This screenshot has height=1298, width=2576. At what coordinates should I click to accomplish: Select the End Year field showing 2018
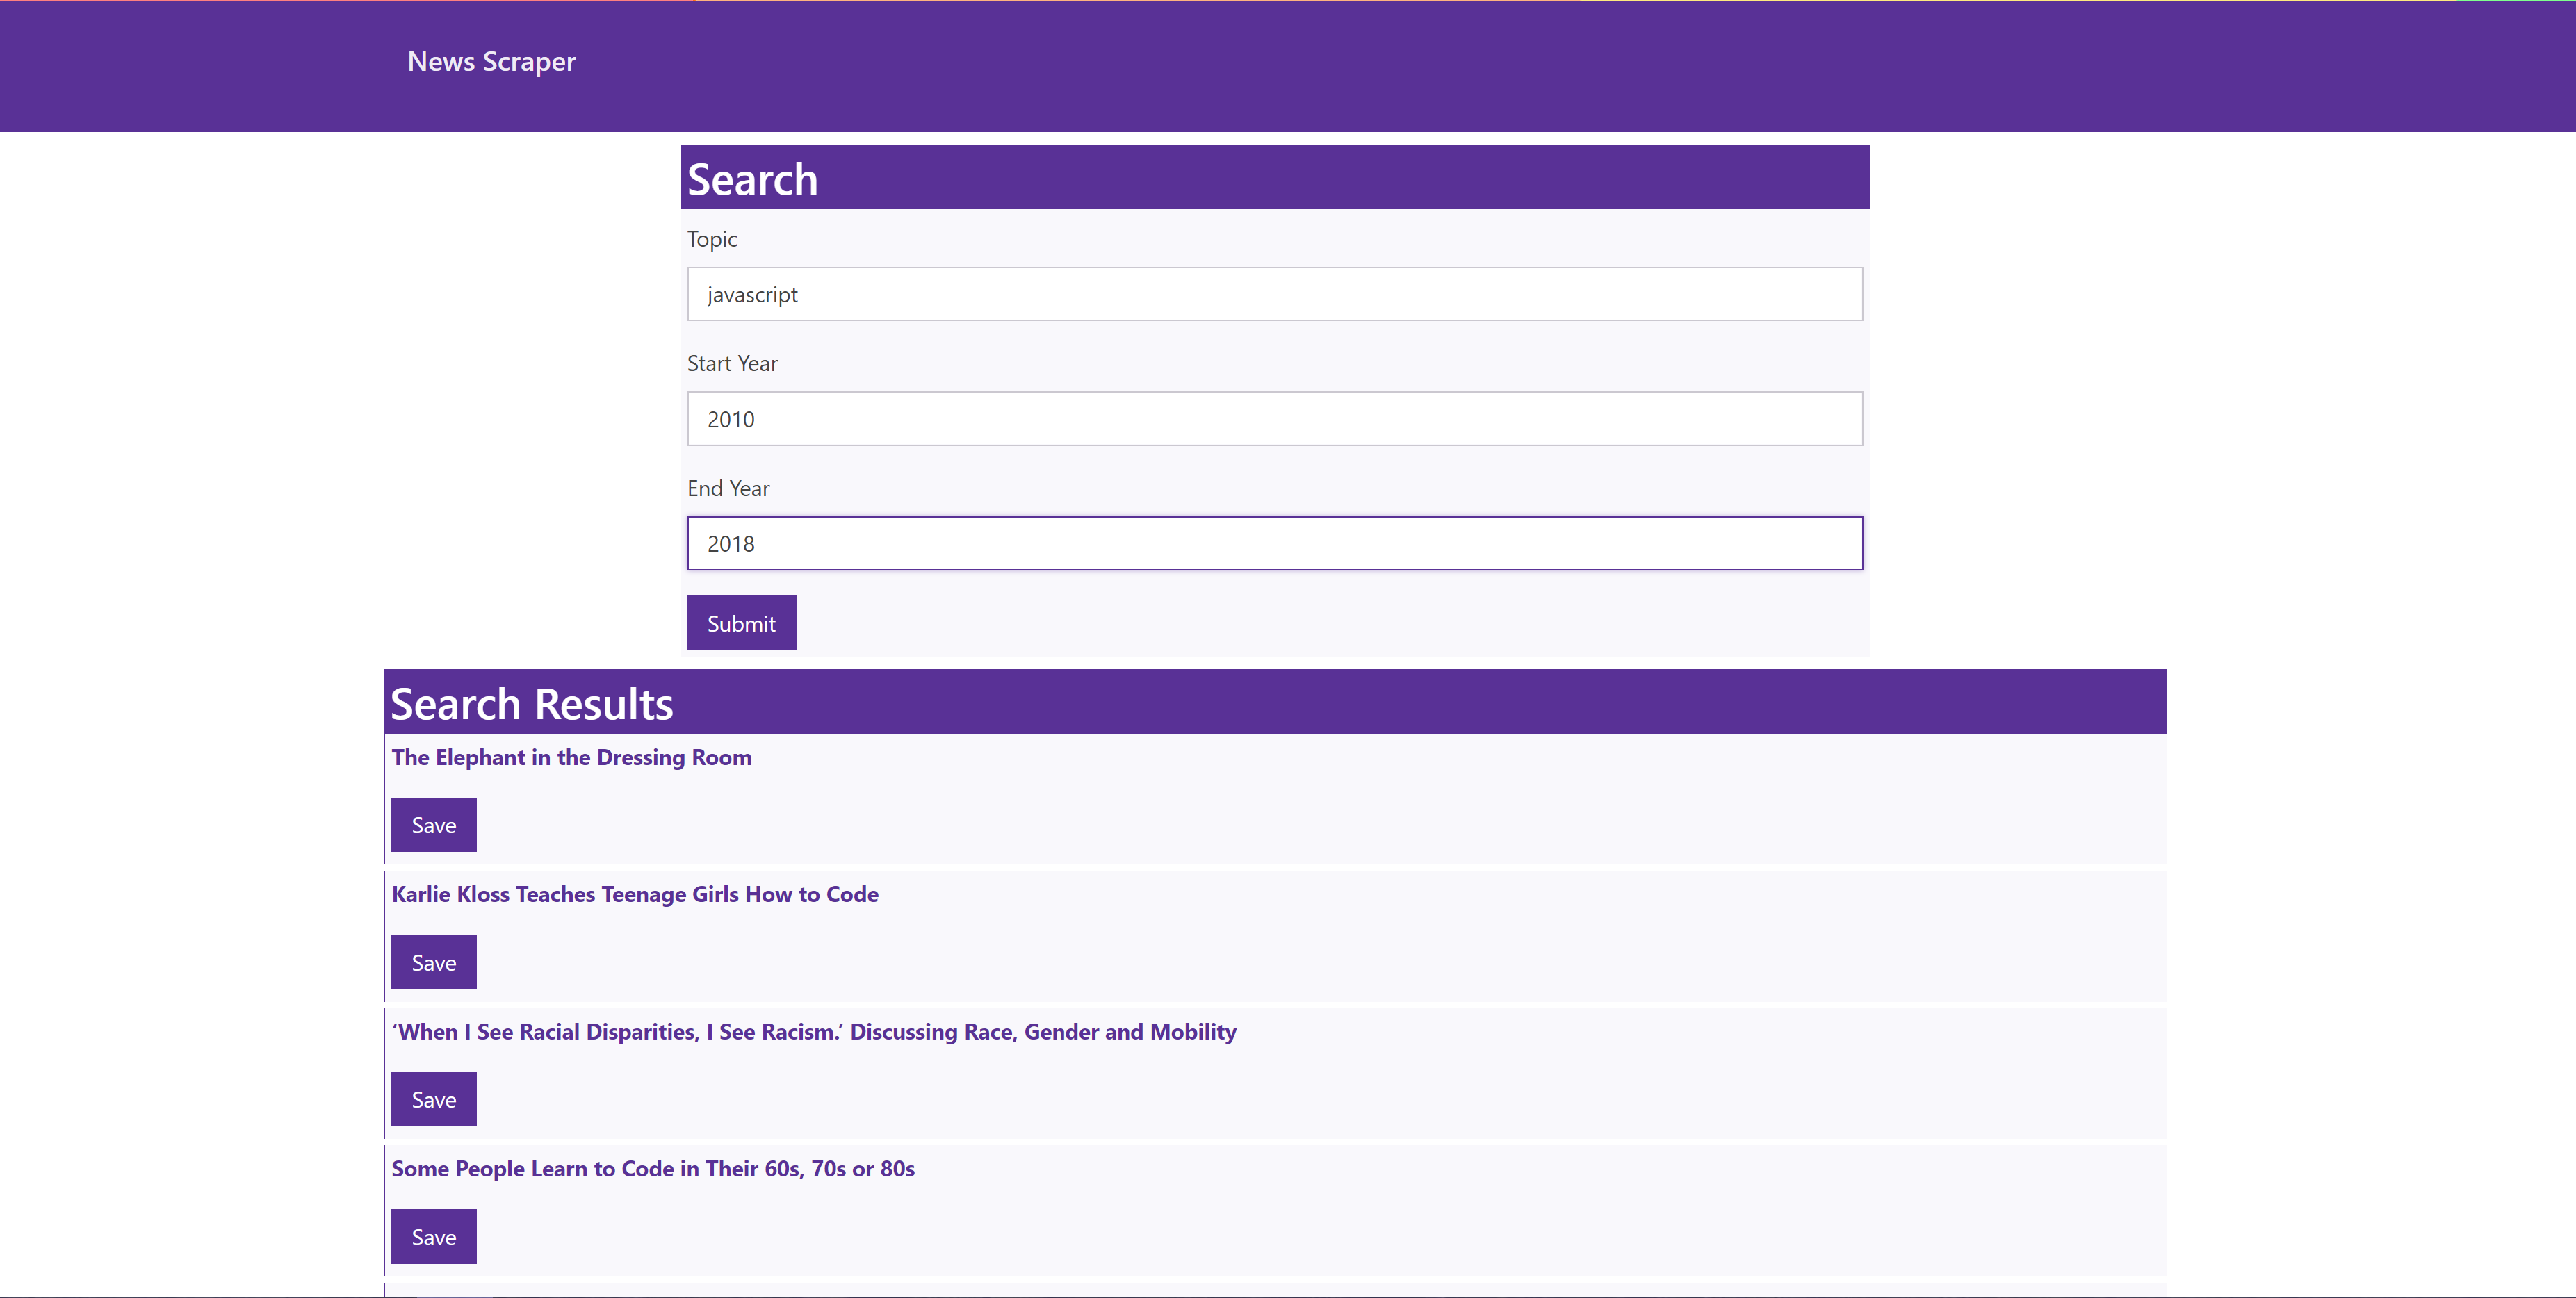pyautogui.click(x=1274, y=544)
